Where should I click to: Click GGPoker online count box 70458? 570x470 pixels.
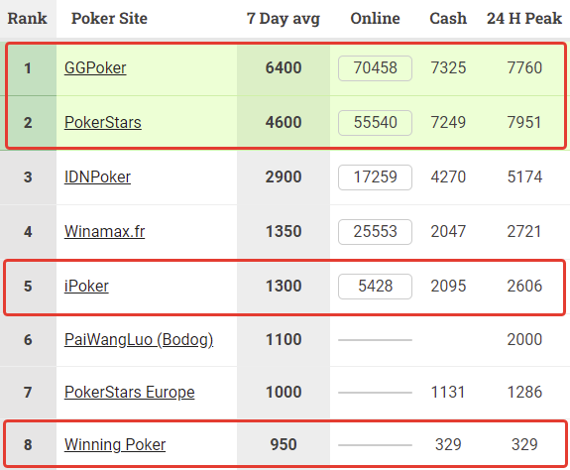(375, 68)
